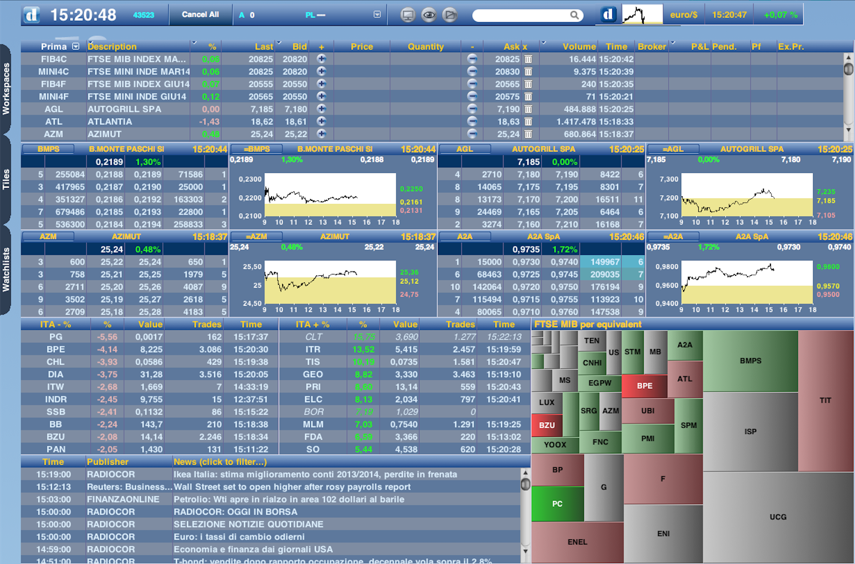Click the sell minus icon for AGL
855x564 pixels.
472,109
